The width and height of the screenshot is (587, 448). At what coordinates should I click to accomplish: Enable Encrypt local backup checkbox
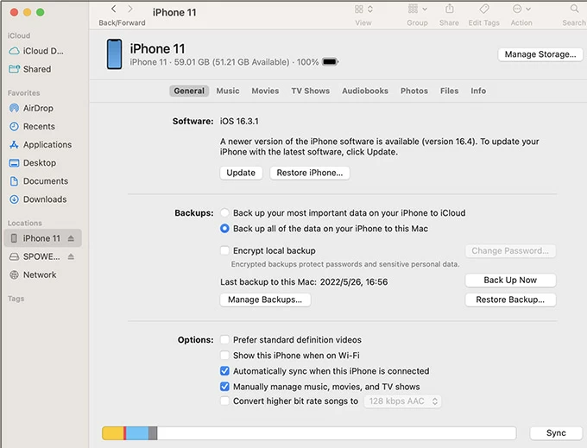(225, 251)
